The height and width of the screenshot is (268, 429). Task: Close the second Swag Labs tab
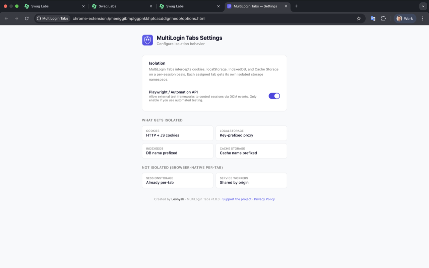point(151,6)
